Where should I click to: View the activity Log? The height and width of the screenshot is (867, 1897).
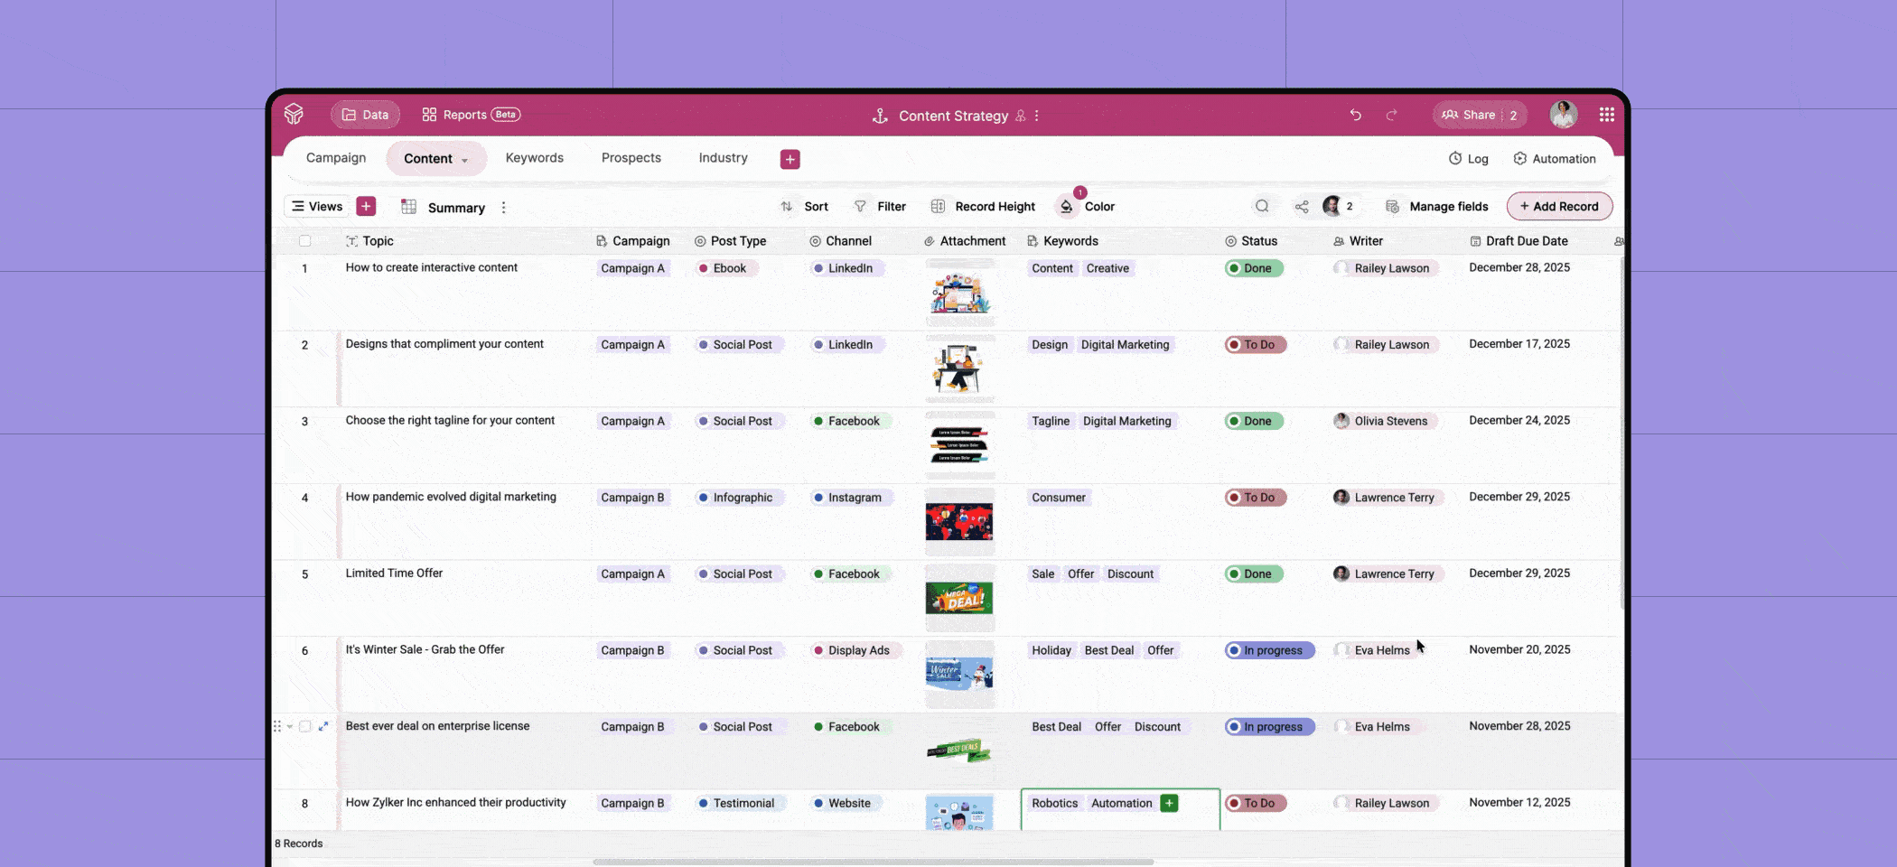(x=1468, y=158)
